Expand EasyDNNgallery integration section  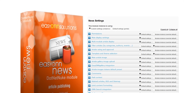(x=103, y=66)
